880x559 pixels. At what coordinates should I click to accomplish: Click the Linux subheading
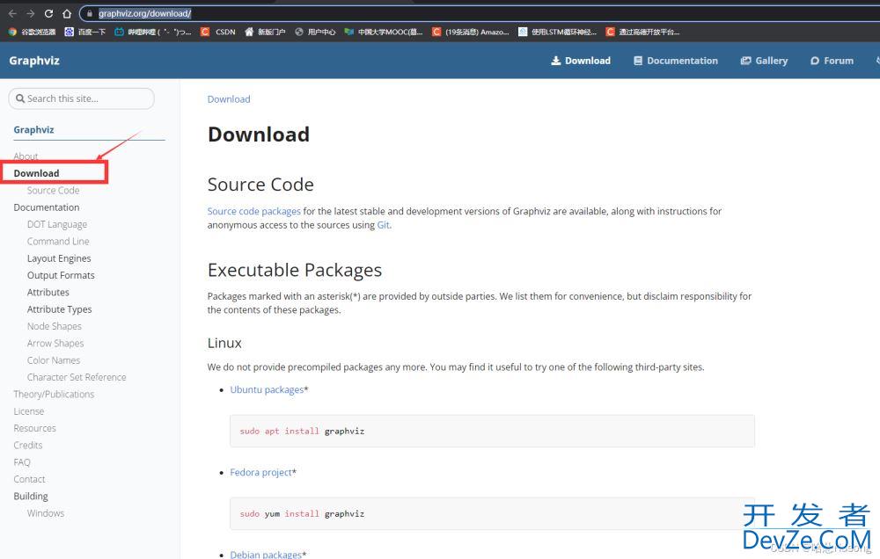tap(224, 343)
